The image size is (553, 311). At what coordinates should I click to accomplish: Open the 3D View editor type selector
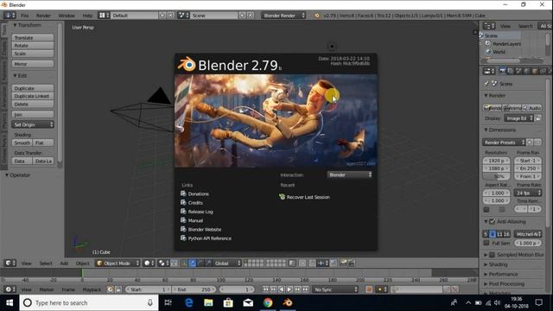click(x=10, y=263)
